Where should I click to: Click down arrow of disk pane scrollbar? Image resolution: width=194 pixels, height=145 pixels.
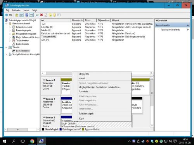(x=152, y=126)
